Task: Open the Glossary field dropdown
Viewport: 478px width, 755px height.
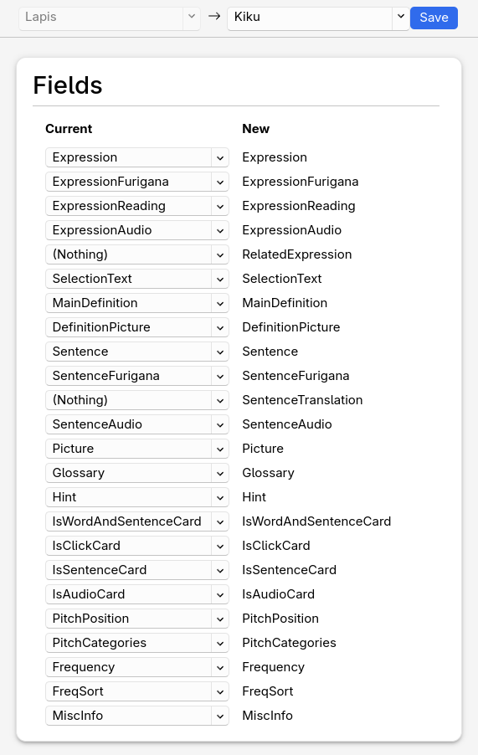Action: pos(137,473)
